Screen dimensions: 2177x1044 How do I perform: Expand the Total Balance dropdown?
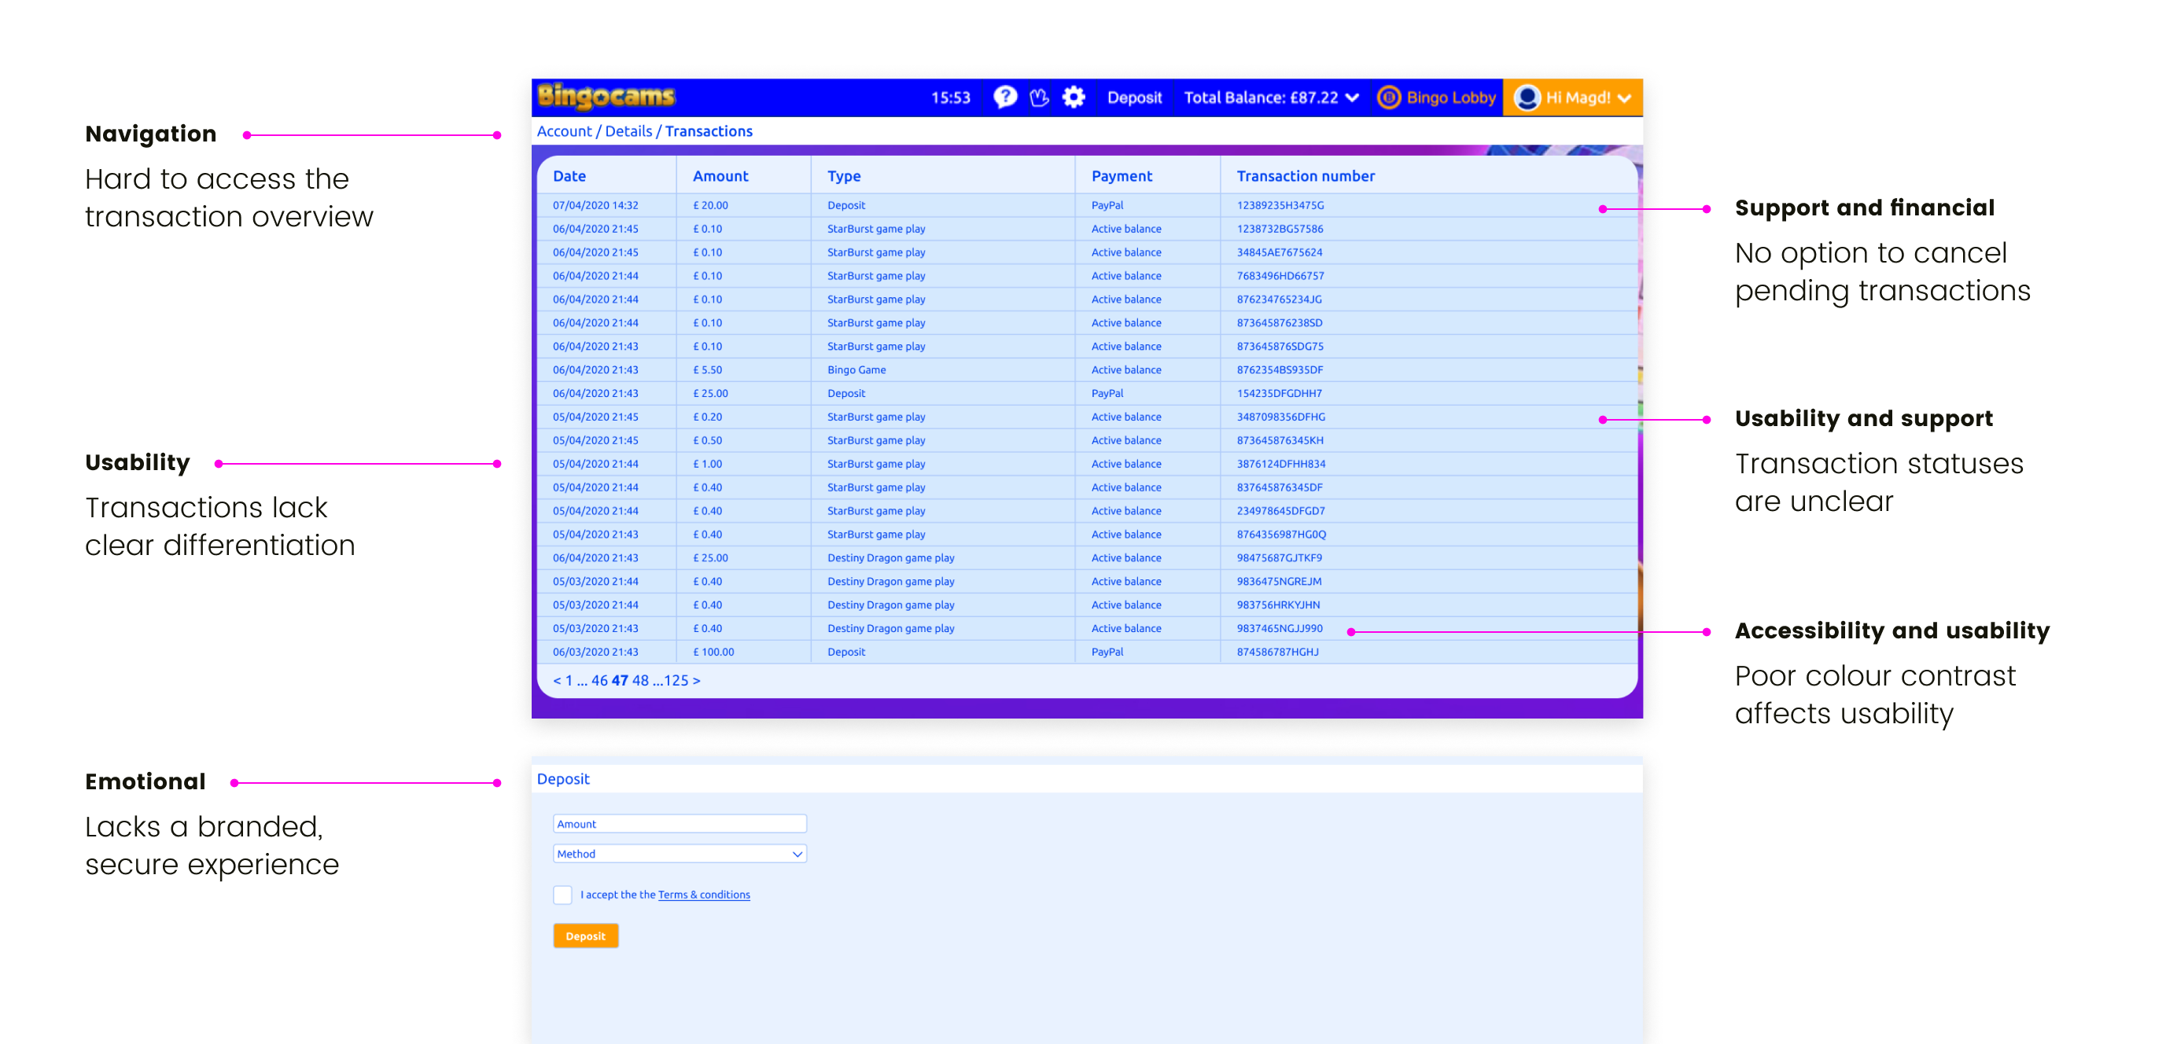1353,97
